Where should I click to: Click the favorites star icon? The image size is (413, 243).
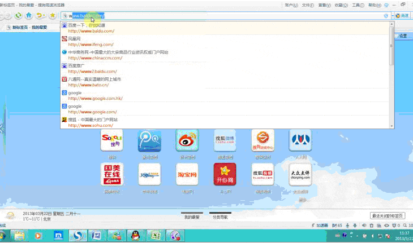click(x=52, y=15)
